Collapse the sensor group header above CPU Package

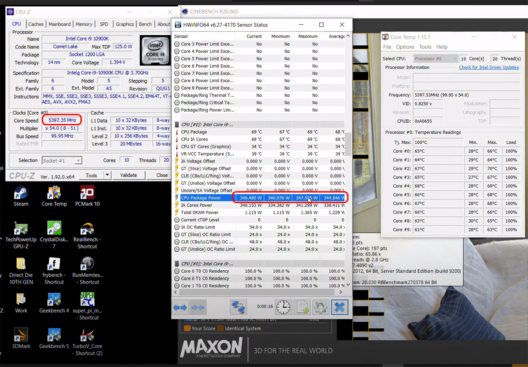tap(260, 124)
